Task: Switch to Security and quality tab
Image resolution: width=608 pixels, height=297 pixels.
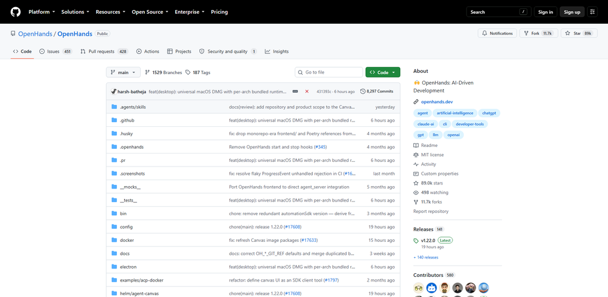Action: [x=227, y=52]
